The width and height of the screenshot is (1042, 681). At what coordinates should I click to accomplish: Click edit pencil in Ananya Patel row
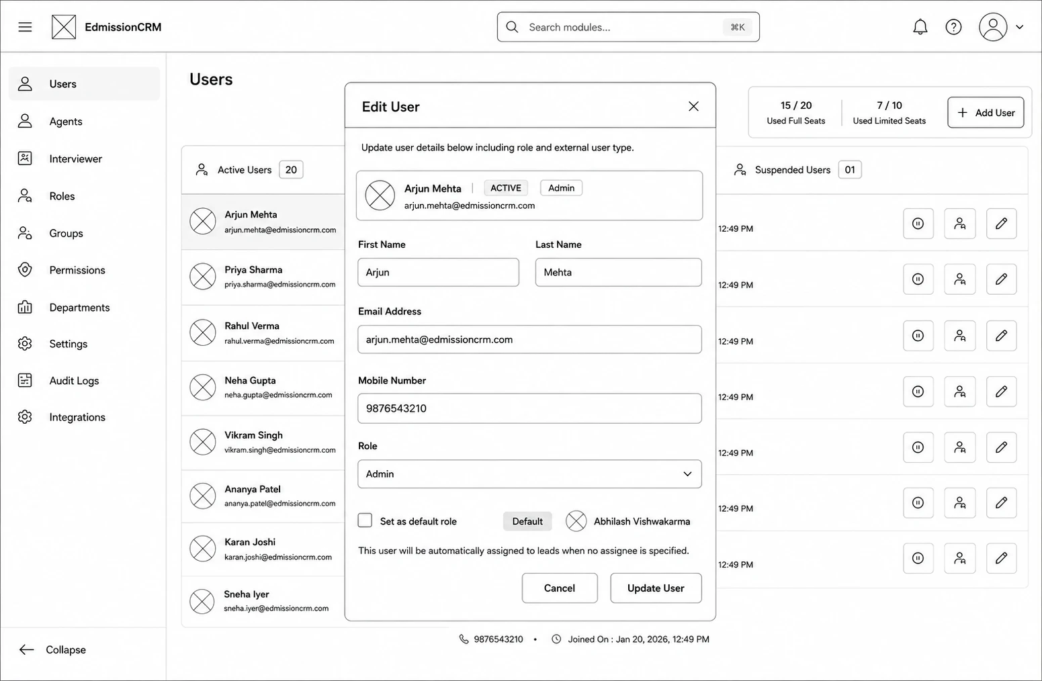pos(1001,502)
